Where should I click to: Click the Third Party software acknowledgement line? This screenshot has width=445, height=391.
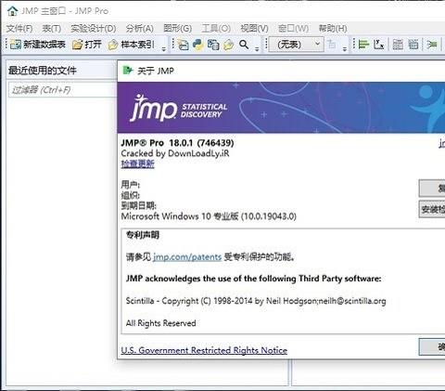point(253,279)
